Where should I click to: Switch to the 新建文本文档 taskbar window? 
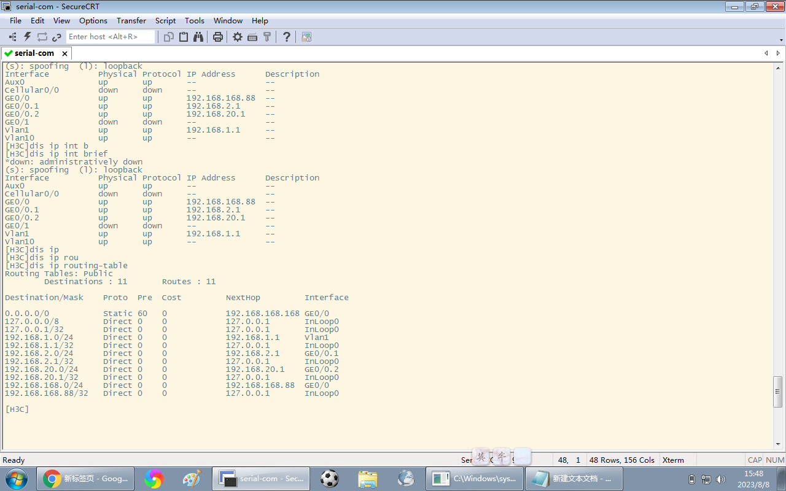pyautogui.click(x=574, y=479)
